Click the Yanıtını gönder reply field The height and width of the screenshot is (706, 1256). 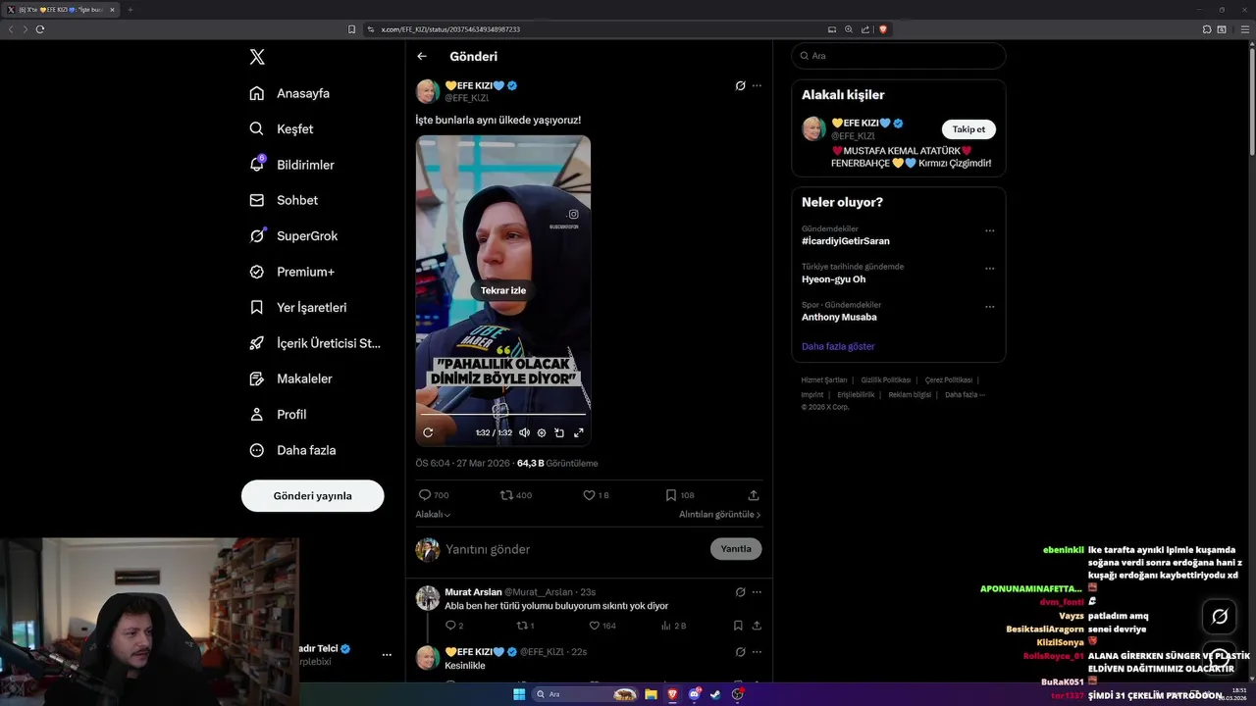(574, 549)
